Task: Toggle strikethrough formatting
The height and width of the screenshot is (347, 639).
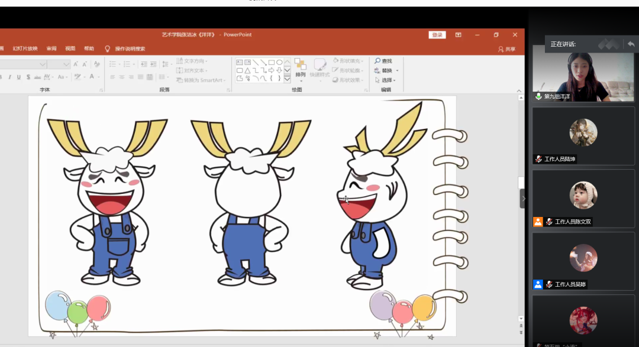Action: (37, 77)
